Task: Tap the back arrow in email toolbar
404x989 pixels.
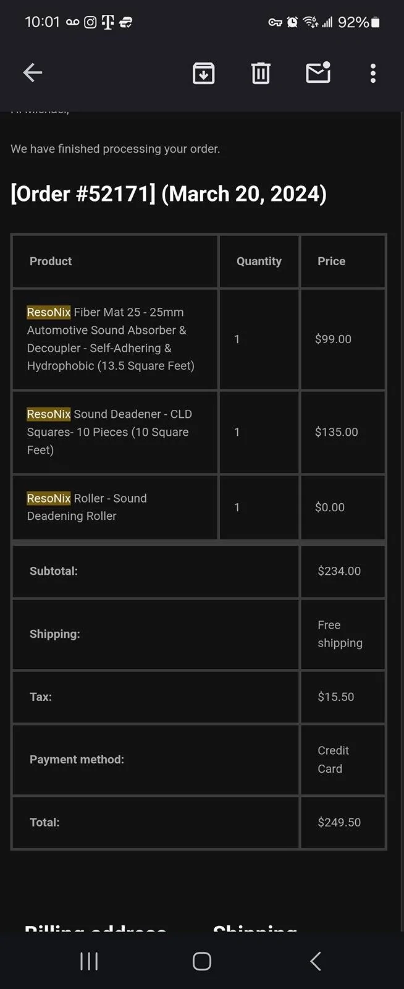Action: [33, 73]
